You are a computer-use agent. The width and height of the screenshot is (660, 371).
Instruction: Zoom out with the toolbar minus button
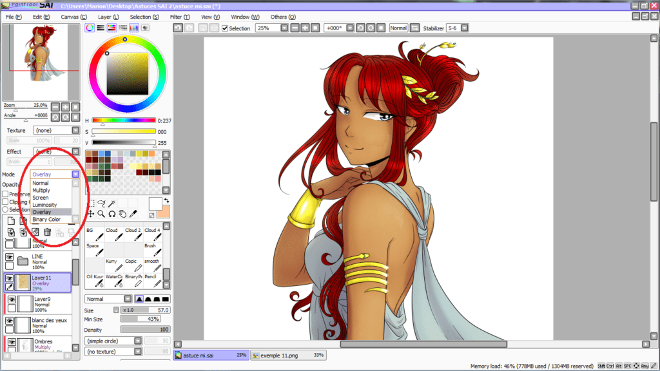click(x=295, y=28)
